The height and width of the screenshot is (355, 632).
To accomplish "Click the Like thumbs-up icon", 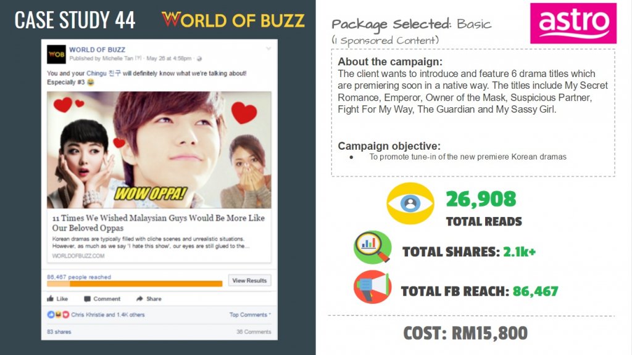I will (51, 299).
